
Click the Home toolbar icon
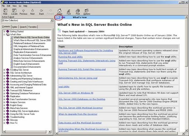tap(59, 11)
